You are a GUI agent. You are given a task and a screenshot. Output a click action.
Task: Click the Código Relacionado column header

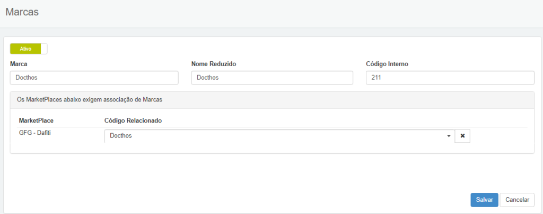(133, 120)
